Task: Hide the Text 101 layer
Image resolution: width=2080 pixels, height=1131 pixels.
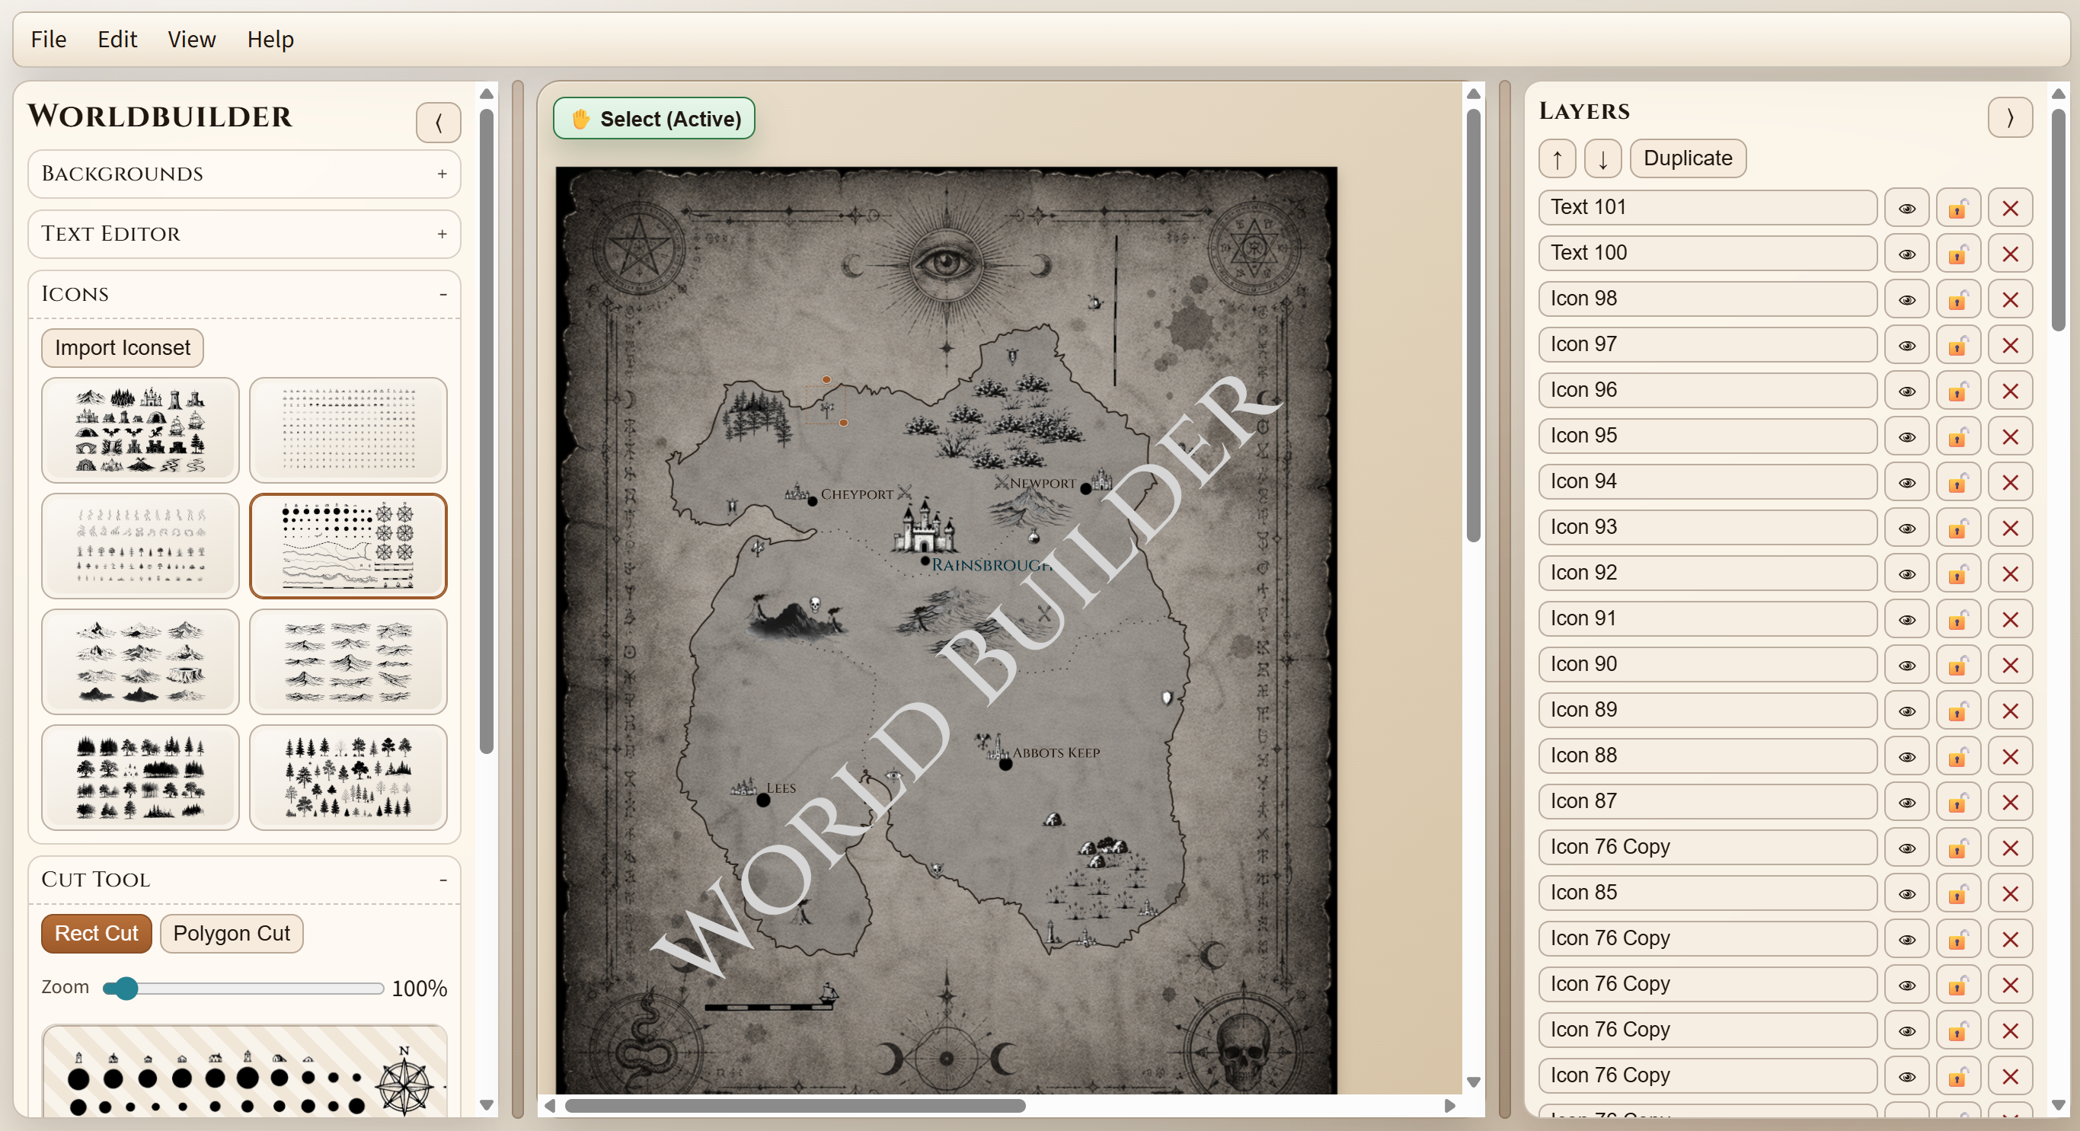Action: pyautogui.click(x=1906, y=208)
